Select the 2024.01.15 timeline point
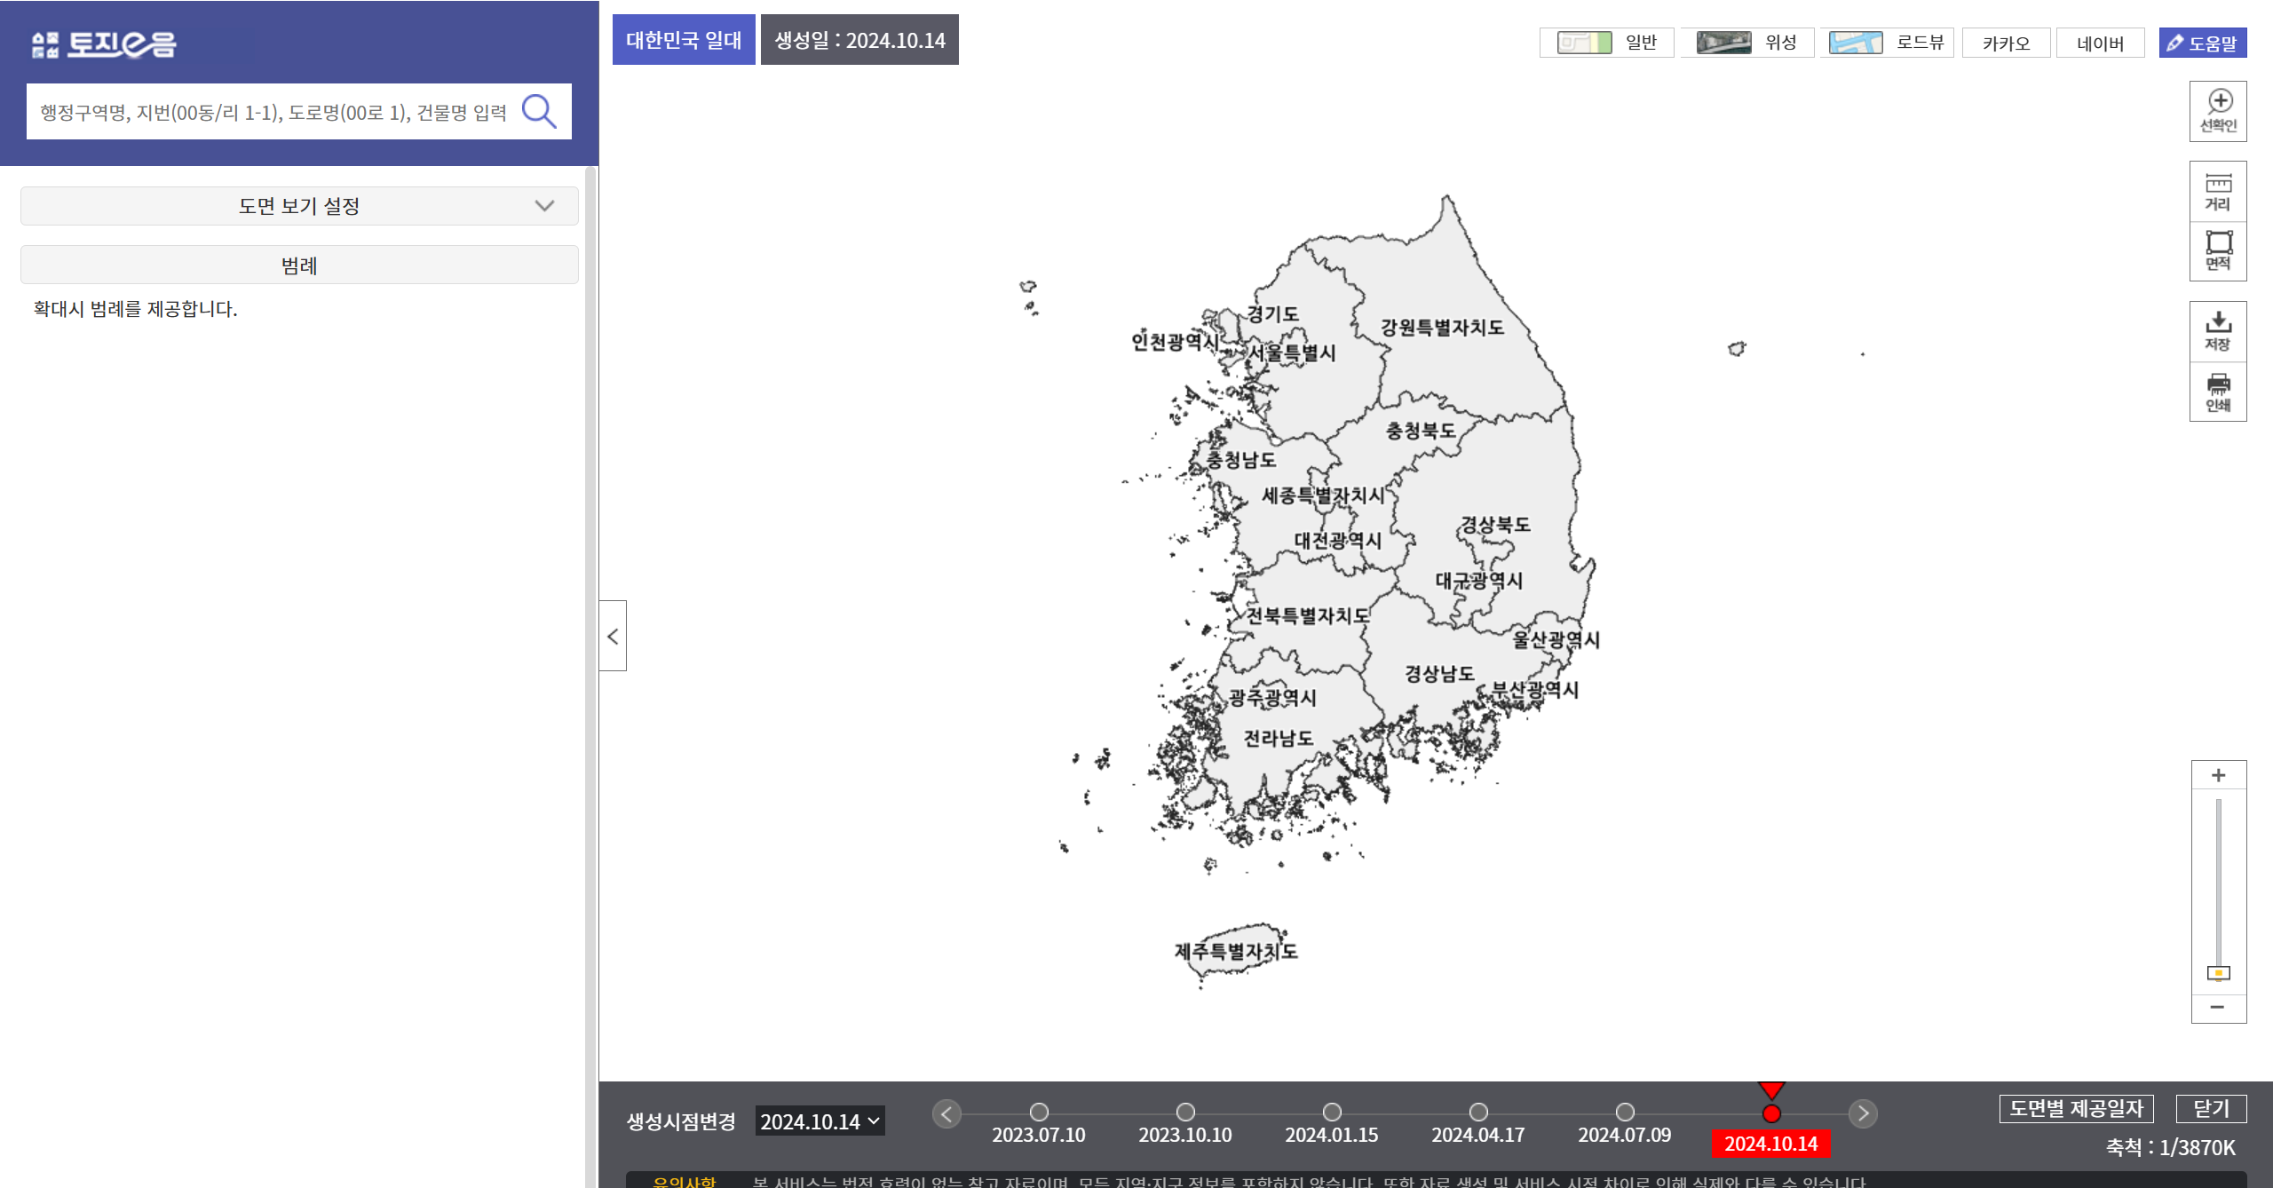Viewport: 2273px width, 1188px height. coord(1332,1112)
